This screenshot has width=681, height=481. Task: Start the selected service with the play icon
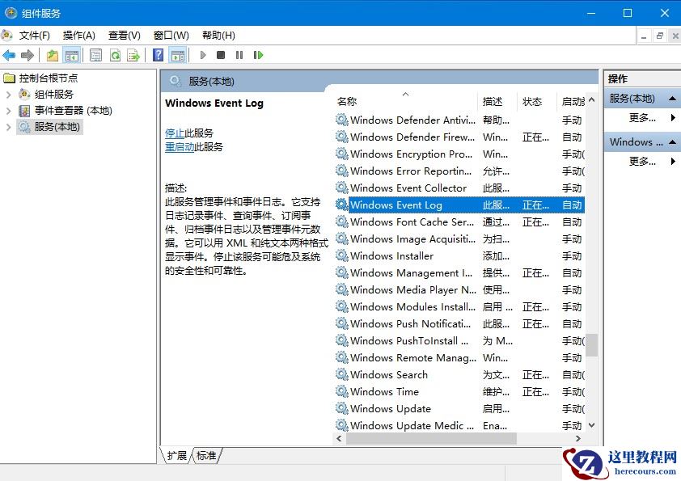(x=202, y=55)
